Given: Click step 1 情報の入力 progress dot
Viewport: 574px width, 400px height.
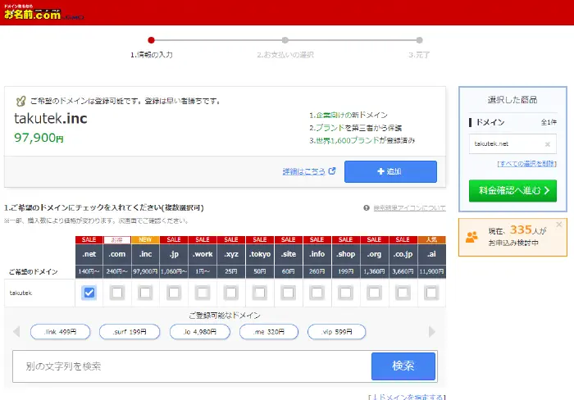Looking at the screenshot, I should pyautogui.click(x=151, y=40).
